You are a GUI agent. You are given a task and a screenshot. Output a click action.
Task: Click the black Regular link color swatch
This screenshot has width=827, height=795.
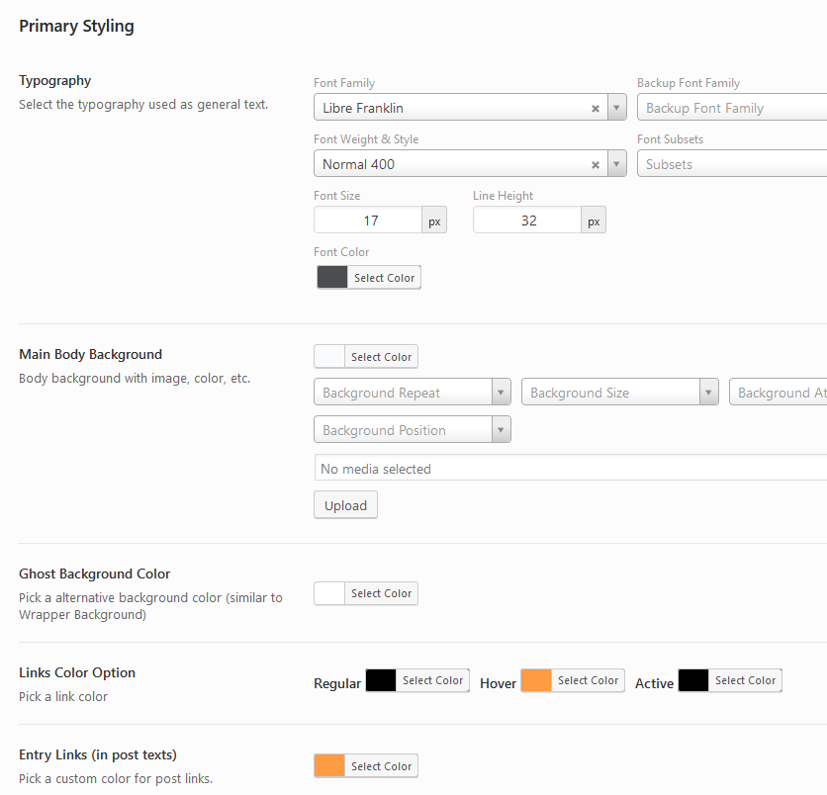[381, 680]
